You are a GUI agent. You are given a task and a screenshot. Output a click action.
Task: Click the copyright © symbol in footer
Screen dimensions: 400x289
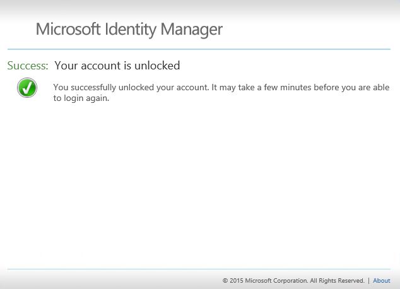(x=225, y=281)
